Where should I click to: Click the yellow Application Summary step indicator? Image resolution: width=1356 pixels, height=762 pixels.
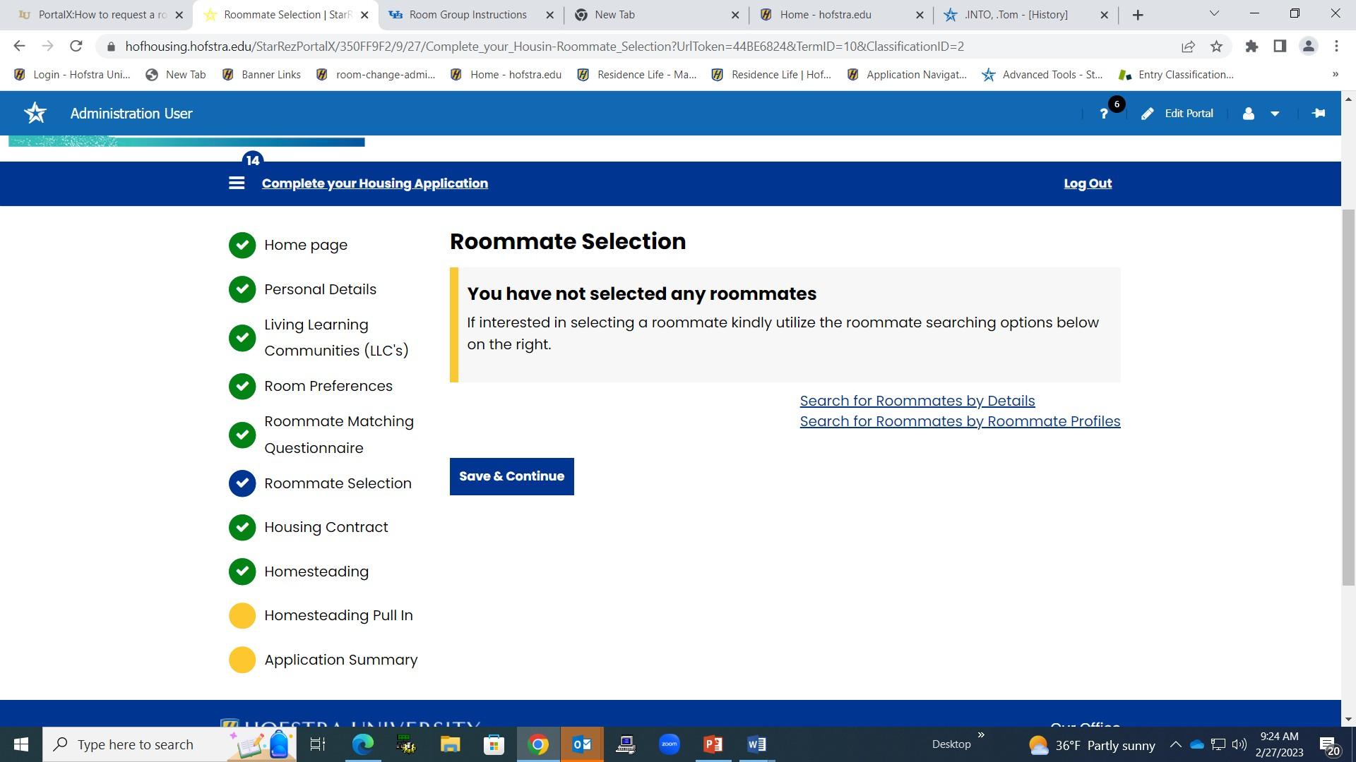click(x=242, y=660)
